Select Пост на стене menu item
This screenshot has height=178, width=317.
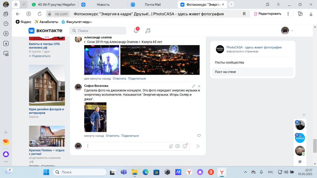coord(253,72)
